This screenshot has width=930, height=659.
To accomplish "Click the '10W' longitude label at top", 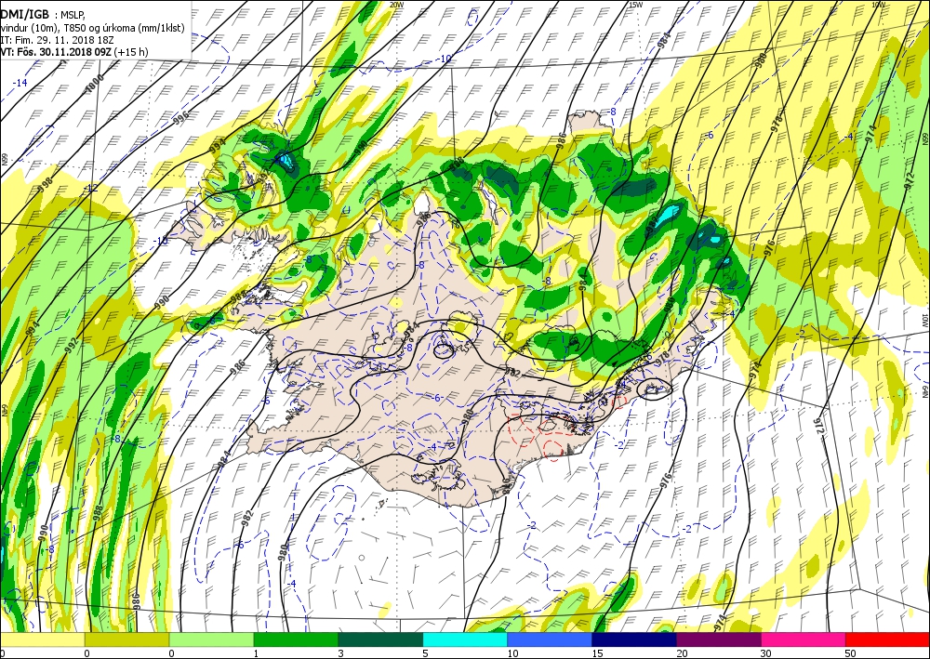I will 879,4.
